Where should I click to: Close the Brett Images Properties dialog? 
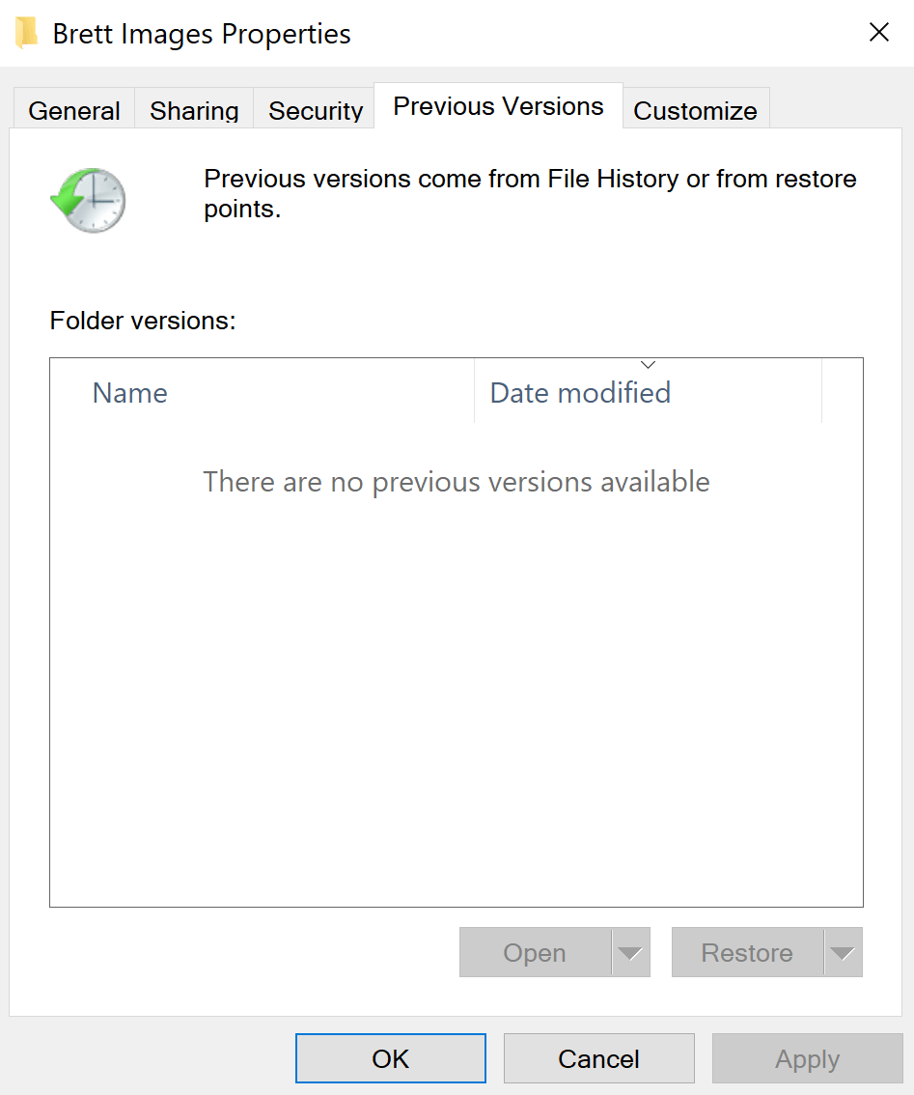coord(878,32)
